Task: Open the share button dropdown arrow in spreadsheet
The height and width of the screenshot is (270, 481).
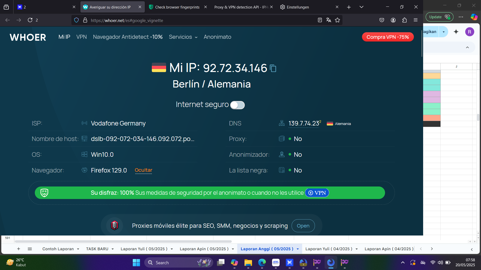Action: click(x=443, y=32)
